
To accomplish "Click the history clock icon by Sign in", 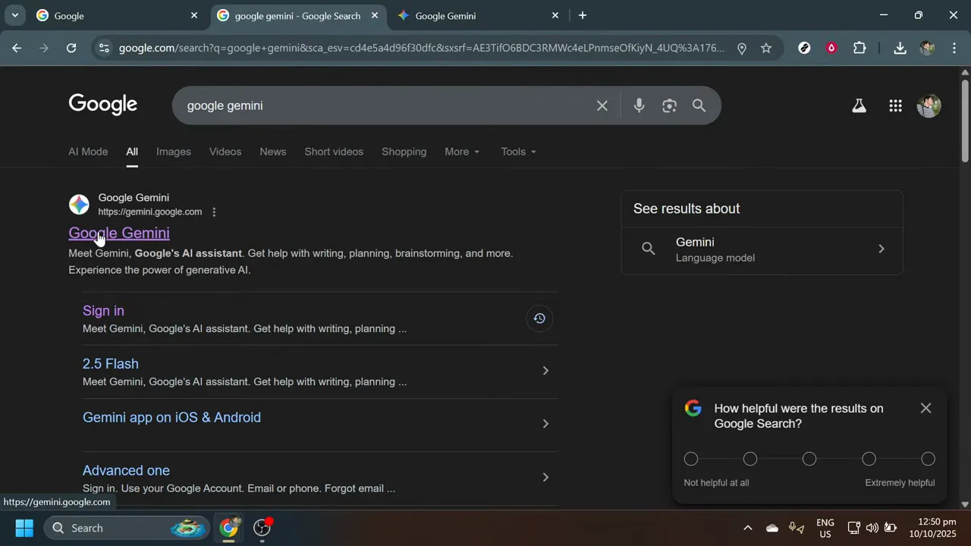I will click(x=539, y=318).
